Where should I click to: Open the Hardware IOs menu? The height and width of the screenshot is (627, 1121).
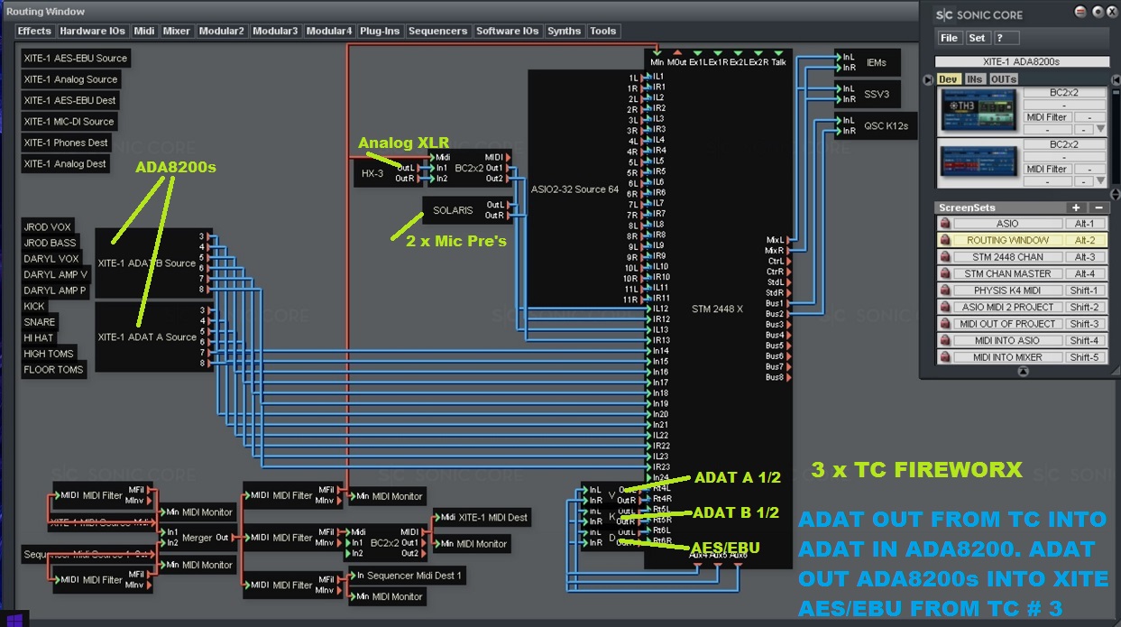pyautogui.click(x=93, y=31)
